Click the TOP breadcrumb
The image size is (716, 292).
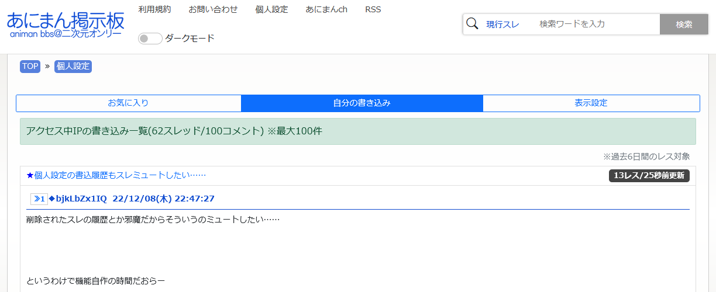30,67
